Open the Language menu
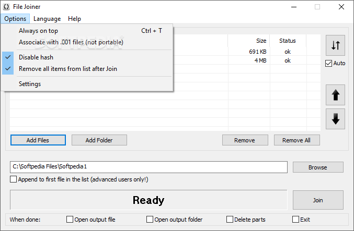Screen dimensions: 354x231 [47, 19]
